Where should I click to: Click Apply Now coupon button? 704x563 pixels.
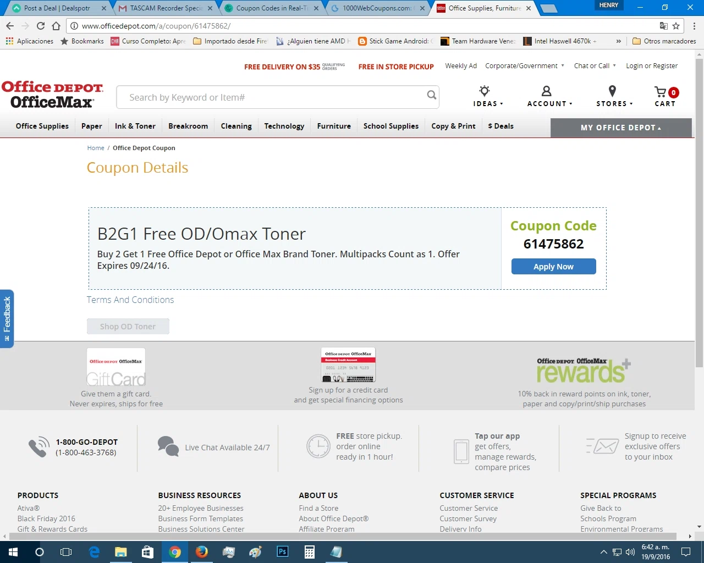pyautogui.click(x=553, y=267)
